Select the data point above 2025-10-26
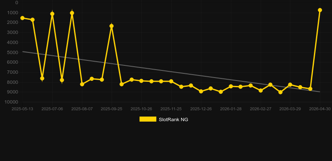332x161 pixels. click(x=142, y=81)
